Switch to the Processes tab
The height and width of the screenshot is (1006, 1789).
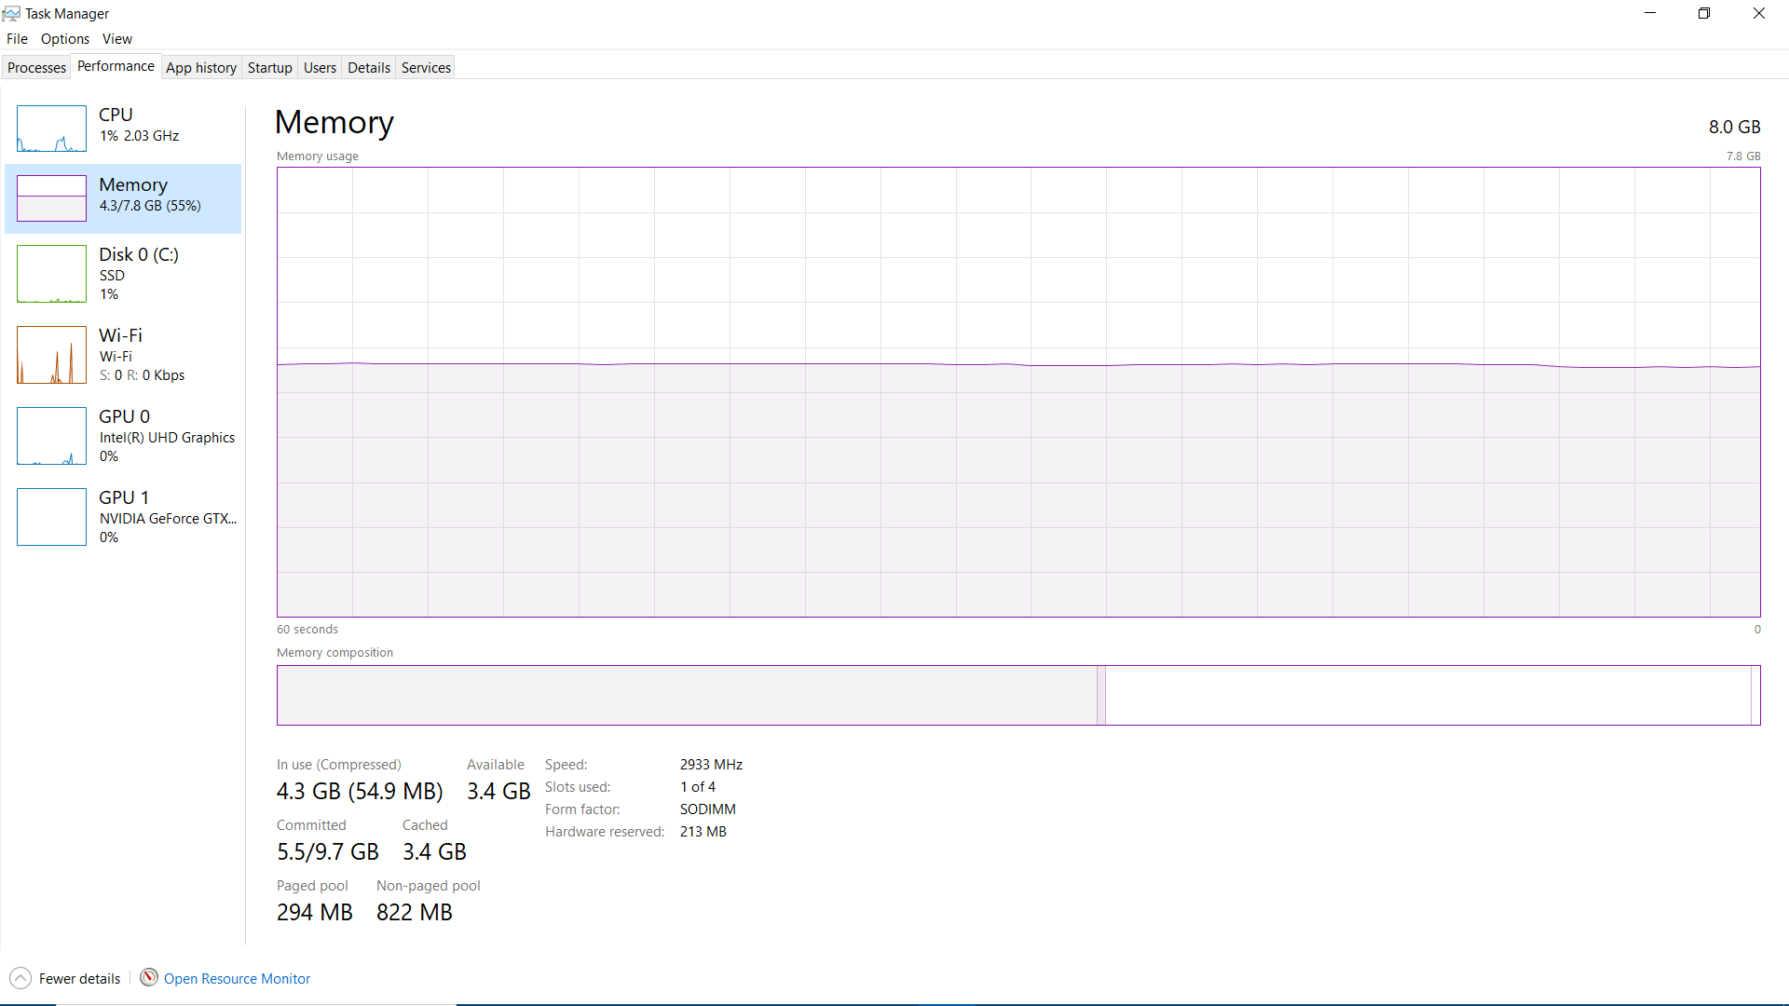tap(36, 68)
